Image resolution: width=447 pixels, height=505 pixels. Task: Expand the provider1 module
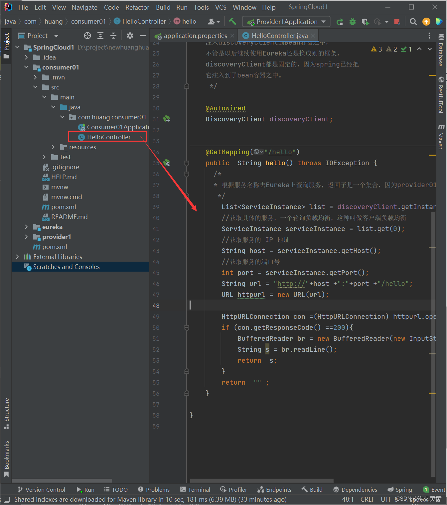[x=27, y=237]
